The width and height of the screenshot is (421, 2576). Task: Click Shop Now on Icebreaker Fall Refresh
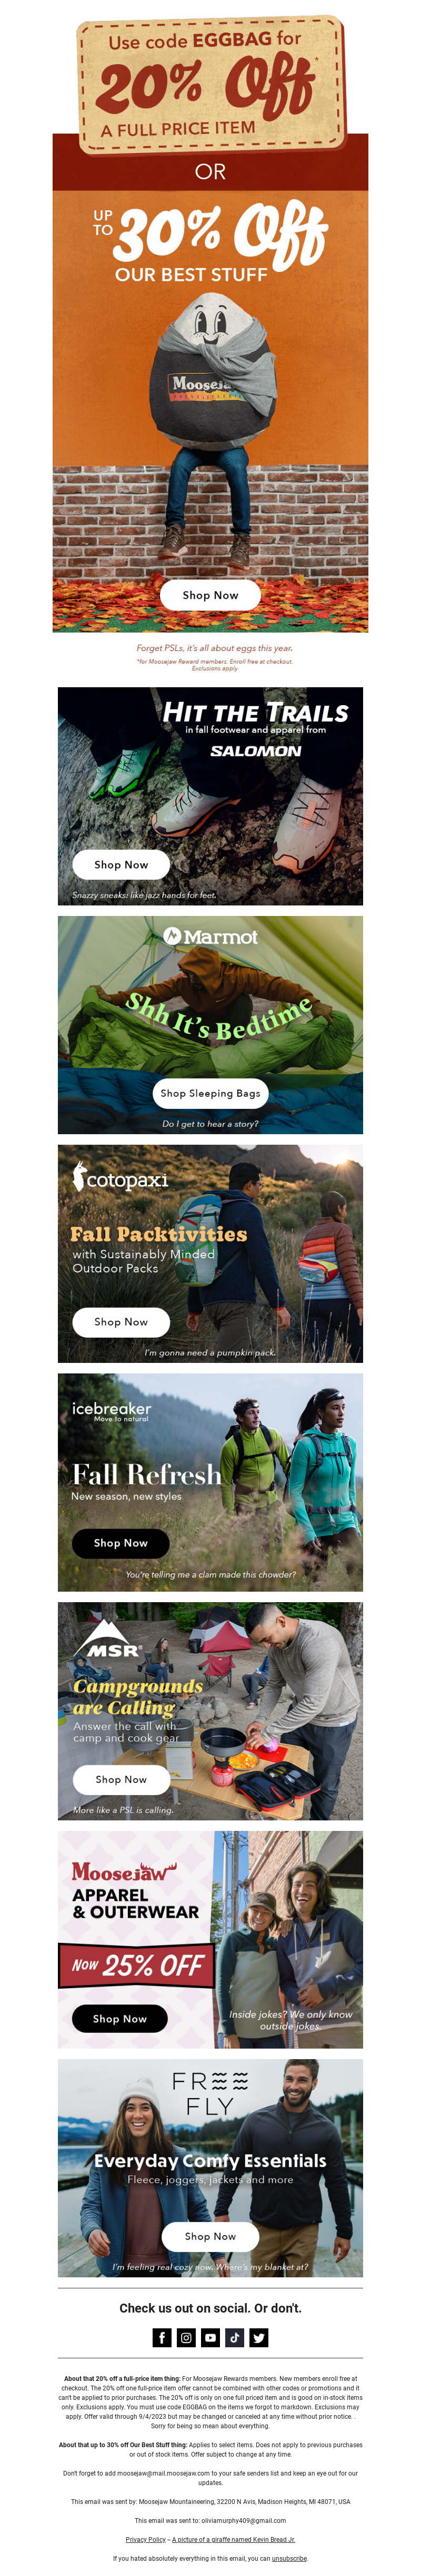tap(120, 1543)
